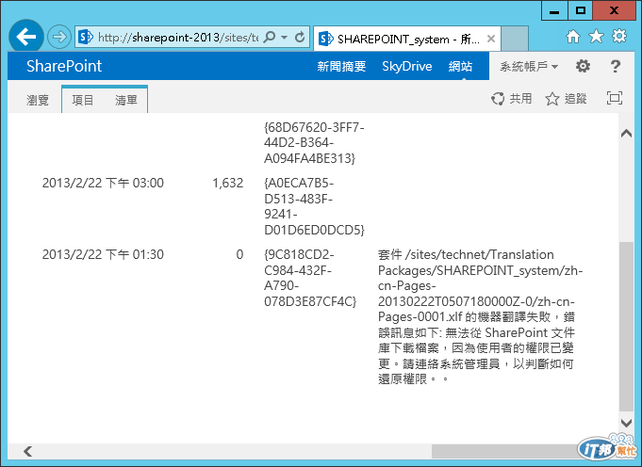Expand the 系統帳戶 account menu
Viewport: 642px width, 467px height.
529,66
